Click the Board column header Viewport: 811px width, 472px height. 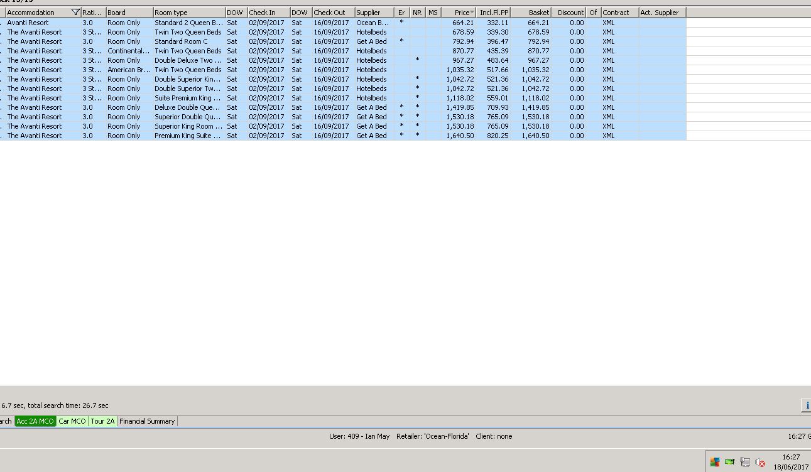129,13
